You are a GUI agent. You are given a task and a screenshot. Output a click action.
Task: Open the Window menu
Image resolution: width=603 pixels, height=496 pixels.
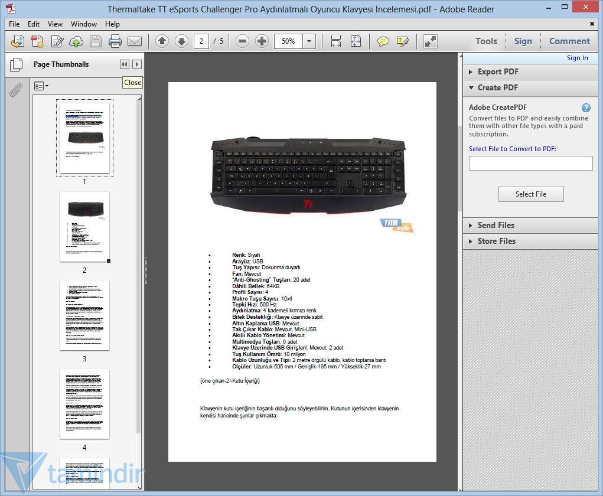(x=83, y=24)
